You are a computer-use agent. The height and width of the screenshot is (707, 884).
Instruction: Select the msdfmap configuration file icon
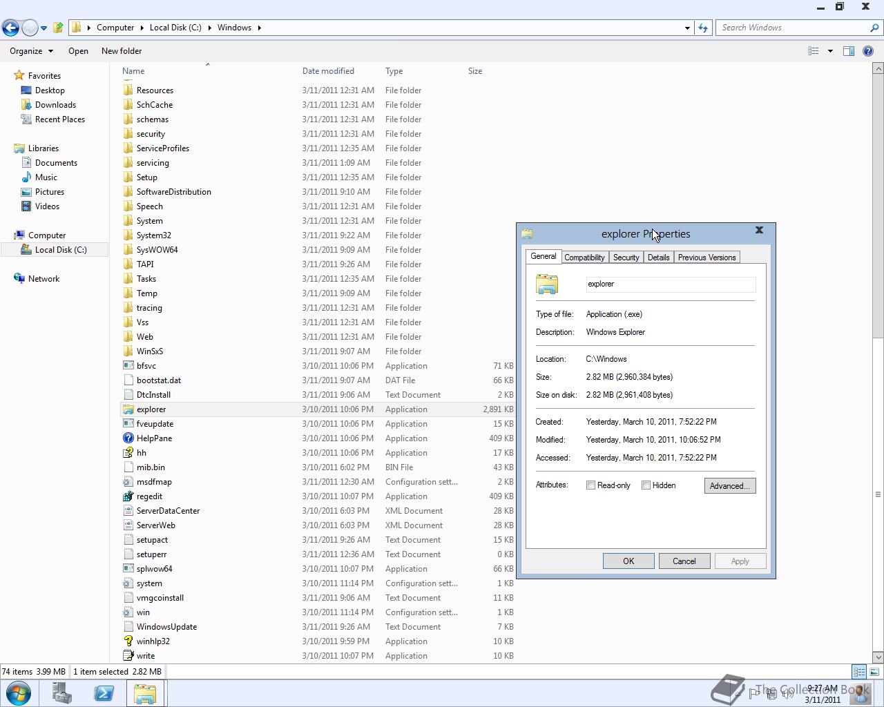pos(128,482)
